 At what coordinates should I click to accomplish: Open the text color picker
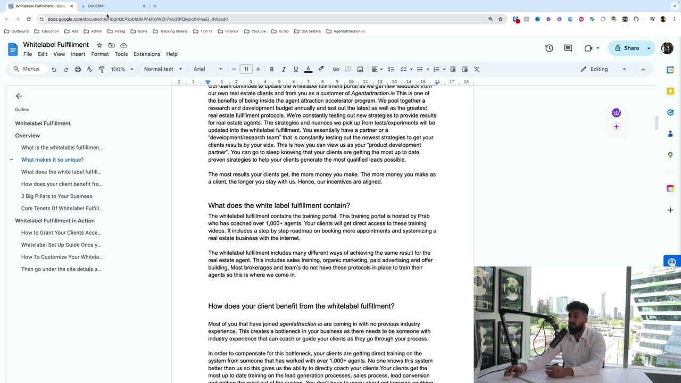point(308,69)
